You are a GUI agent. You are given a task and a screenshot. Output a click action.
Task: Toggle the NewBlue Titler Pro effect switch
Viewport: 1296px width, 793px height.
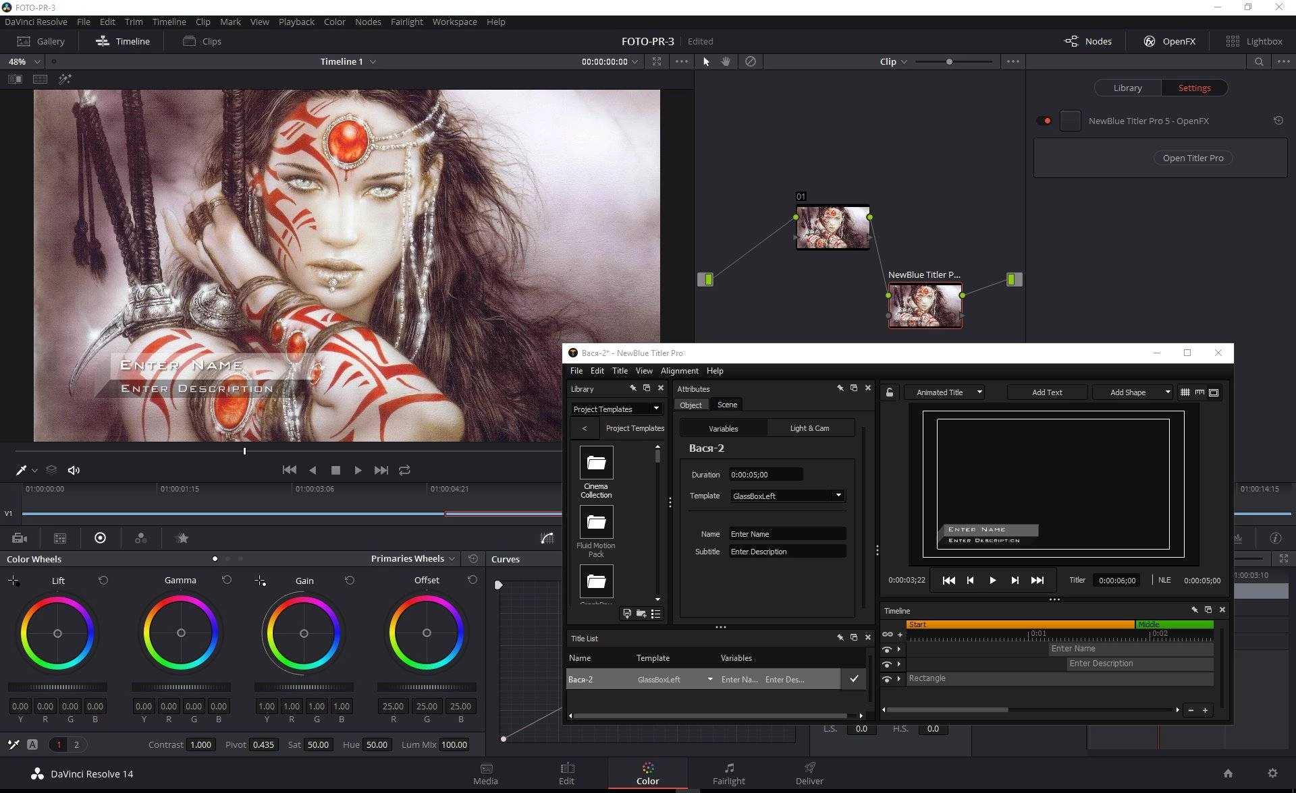tap(1044, 121)
